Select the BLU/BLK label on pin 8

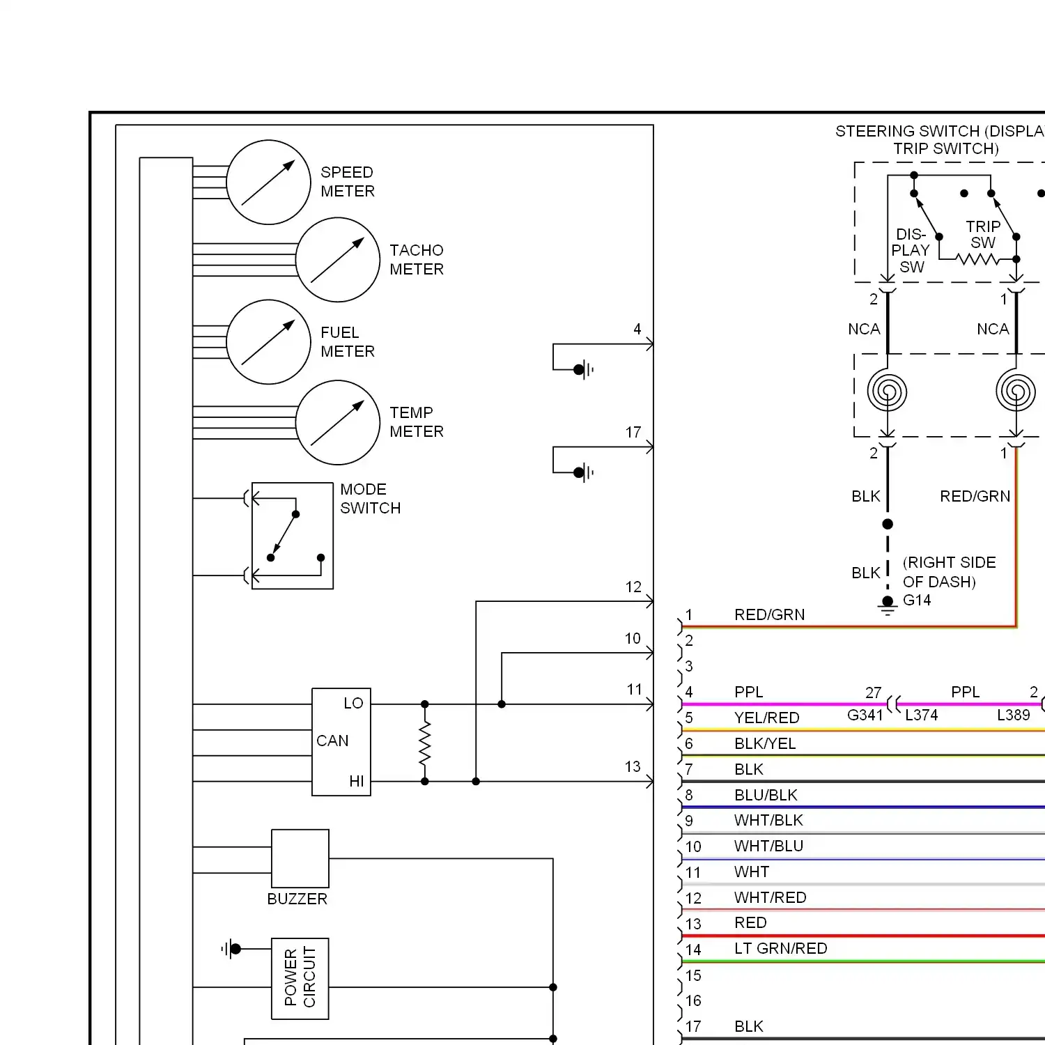(766, 795)
